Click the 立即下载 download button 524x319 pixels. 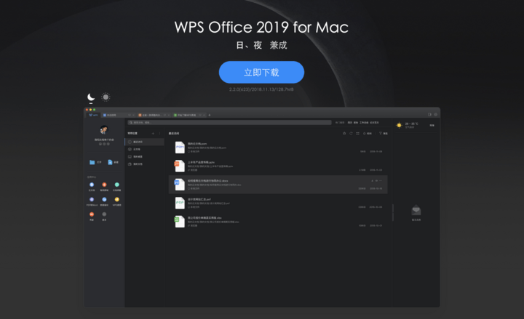point(261,73)
